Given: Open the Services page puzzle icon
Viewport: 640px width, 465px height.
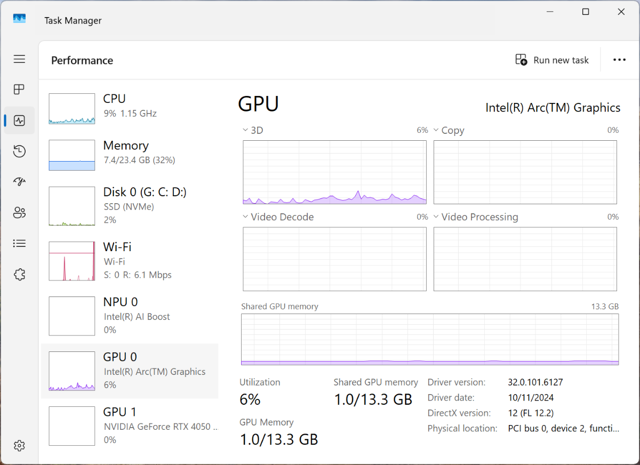Looking at the screenshot, I should coord(19,275).
